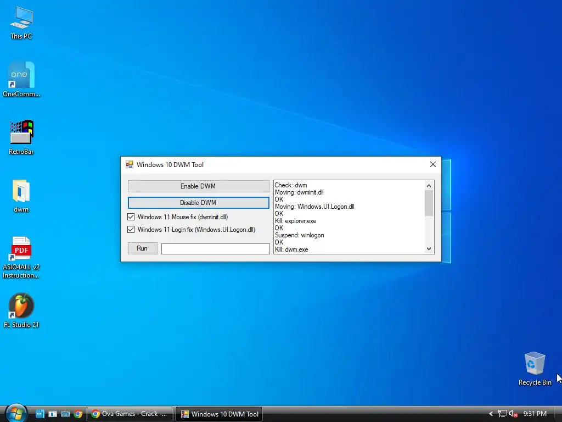Click the log scrollbar thumb
This screenshot has width=562, height=422.
coord(429,203)
